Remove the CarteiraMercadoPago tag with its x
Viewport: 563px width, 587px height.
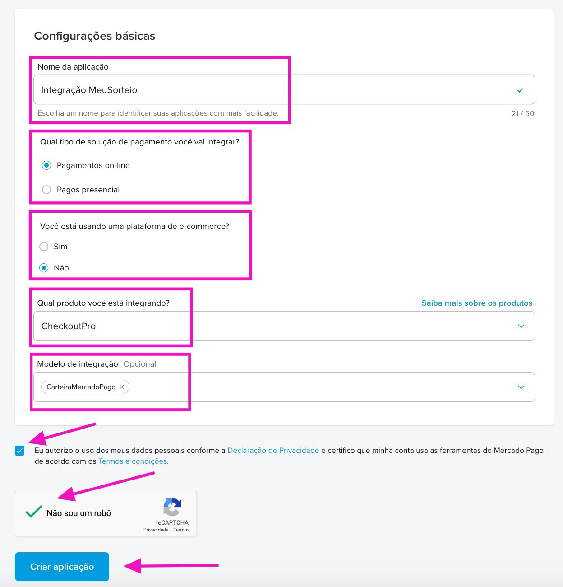click(122, 387)
